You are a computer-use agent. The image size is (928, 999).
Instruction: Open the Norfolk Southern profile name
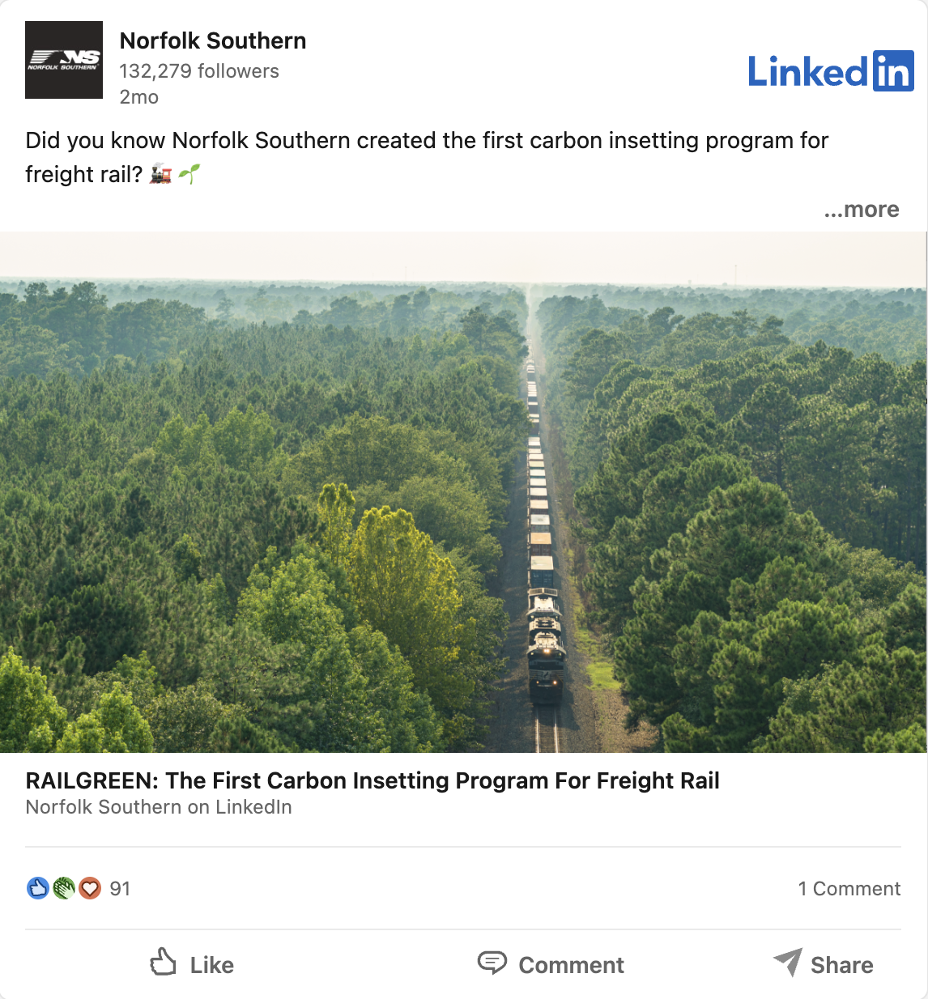point(213,40)
